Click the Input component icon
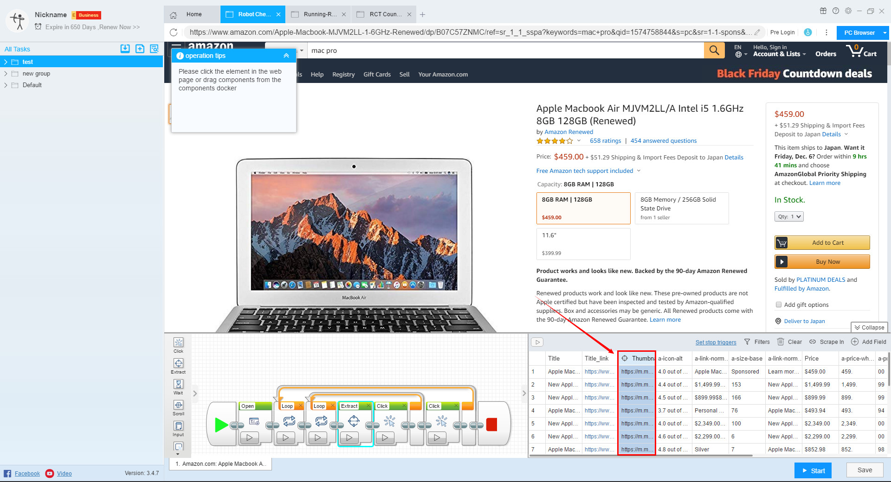891x482 pixels. pyautogui.click(x=178, y=426)
